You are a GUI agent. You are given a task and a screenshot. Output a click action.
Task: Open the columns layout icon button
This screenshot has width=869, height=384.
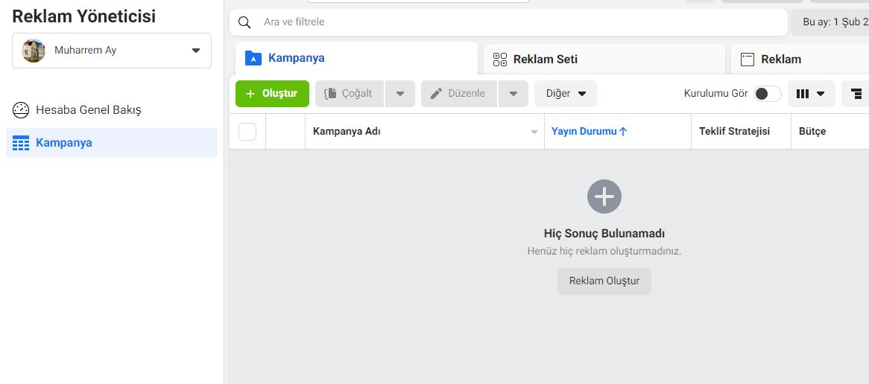point(811,94)
